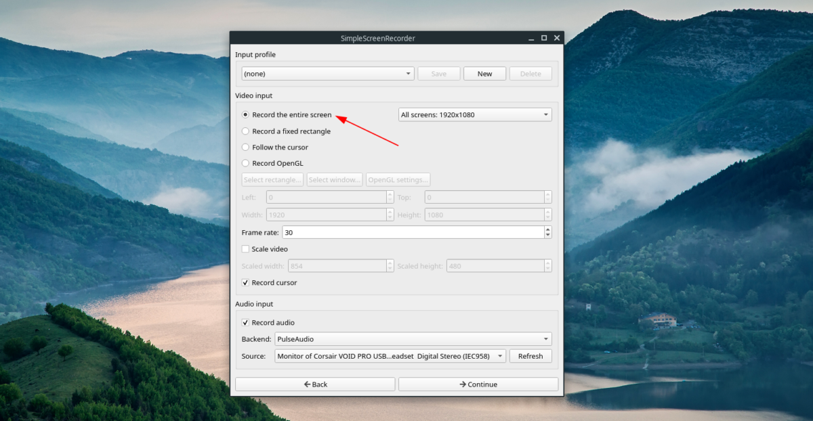Maximize the SimpleScreenRecorder window
813x421 pixels.
544,38
